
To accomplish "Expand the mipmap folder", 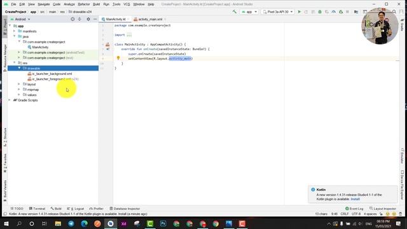I will pos(19,89).
